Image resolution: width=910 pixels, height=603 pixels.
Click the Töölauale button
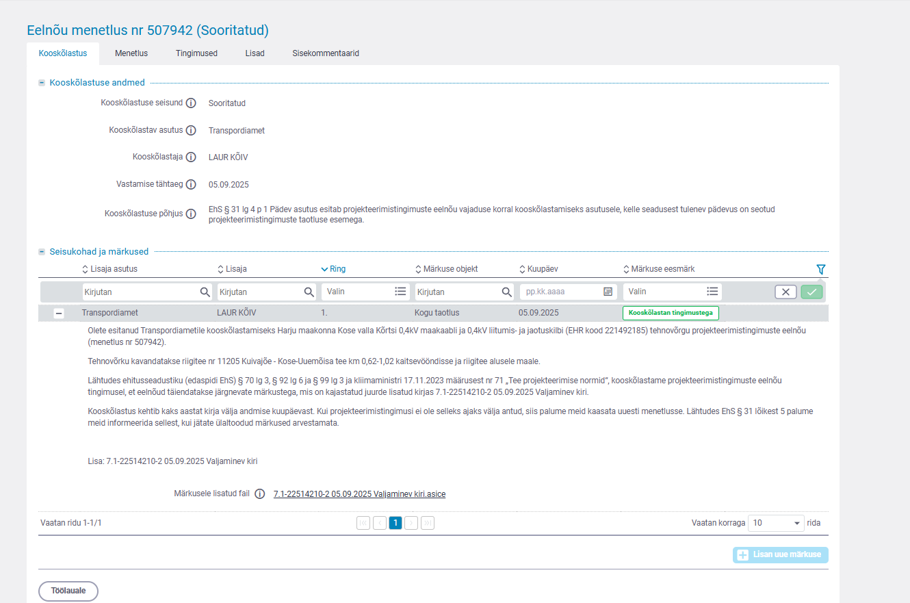click(68, 591)
